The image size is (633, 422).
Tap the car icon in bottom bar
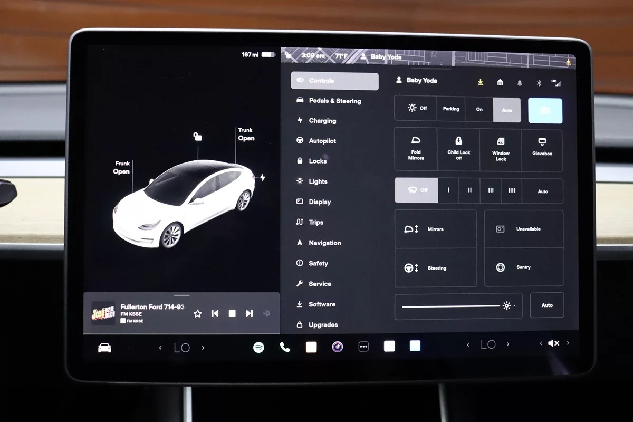click(x=104, y=348)
